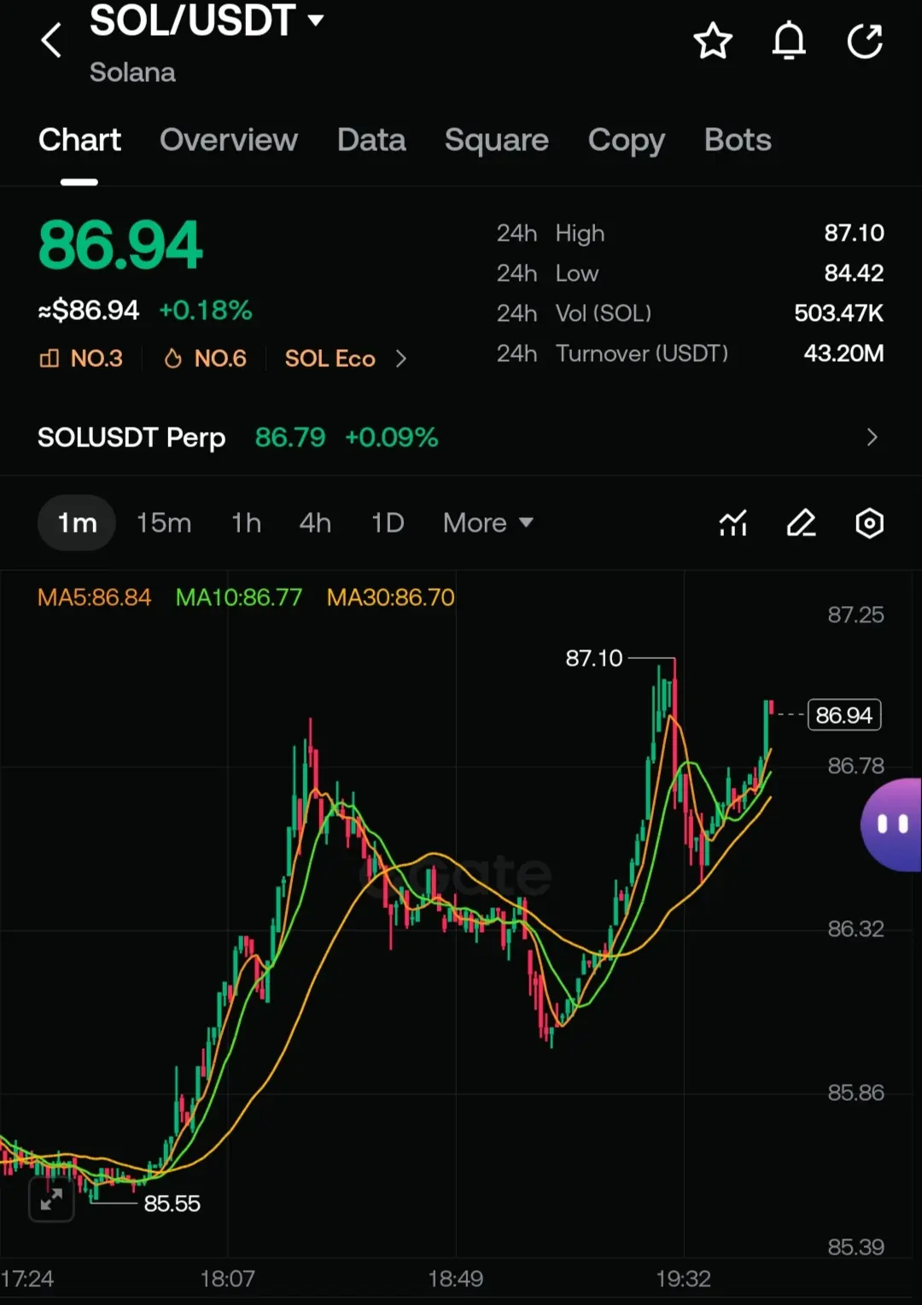Expand chart to fullscreen icon

[x=51, y=1199]
